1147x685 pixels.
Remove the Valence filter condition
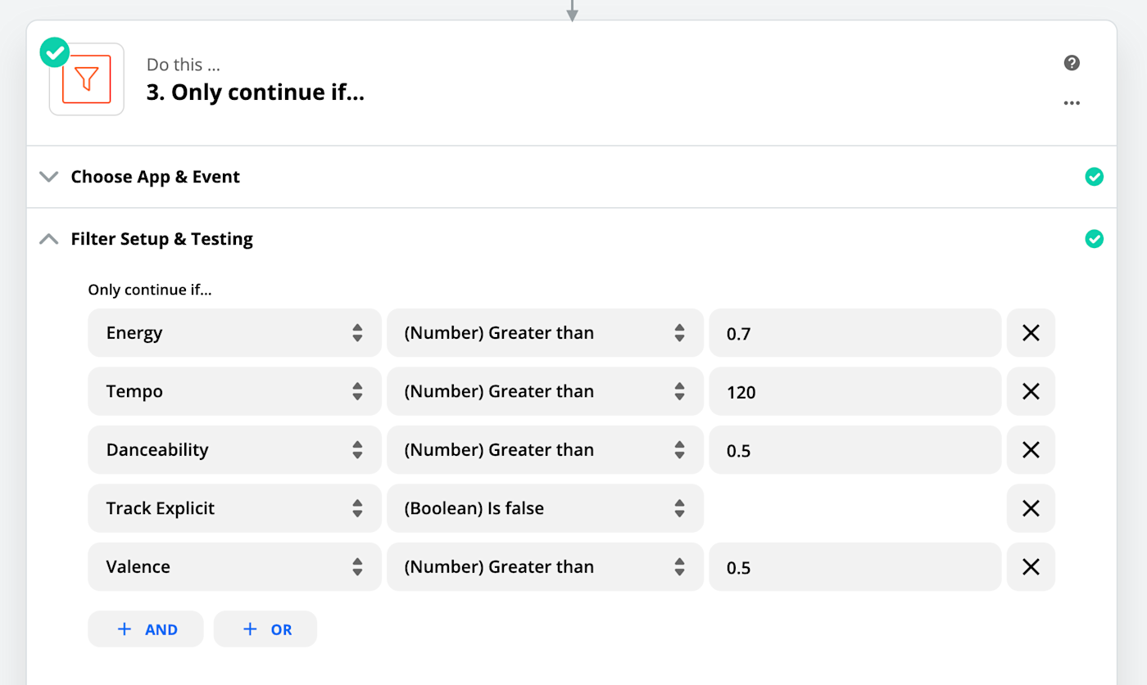pyautogui.click(x=1031, y=567)
